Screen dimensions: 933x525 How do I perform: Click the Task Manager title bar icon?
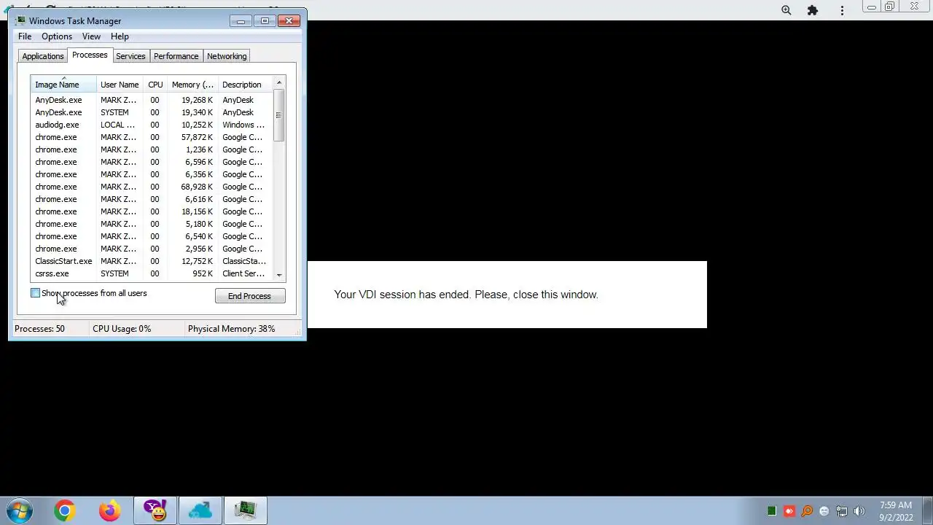coord(20,20)
